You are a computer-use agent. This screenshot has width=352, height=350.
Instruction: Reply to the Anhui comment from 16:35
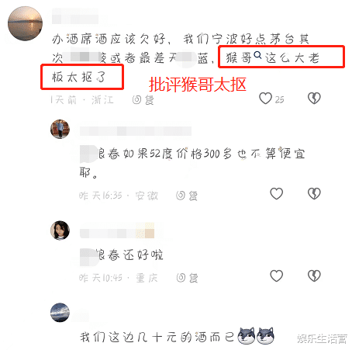(187, 196)
